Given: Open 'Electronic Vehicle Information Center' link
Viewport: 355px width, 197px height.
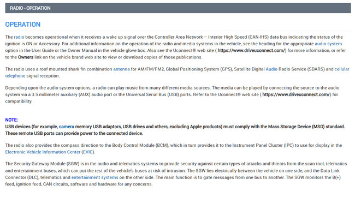Looking at the screenshot, I should tap(43, 152).
